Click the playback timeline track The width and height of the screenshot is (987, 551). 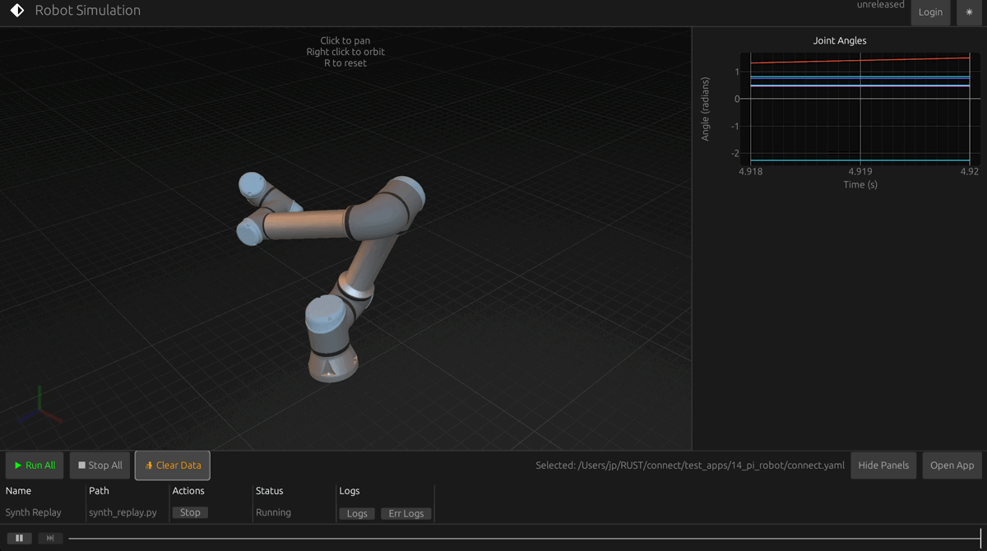pos(524,539)
